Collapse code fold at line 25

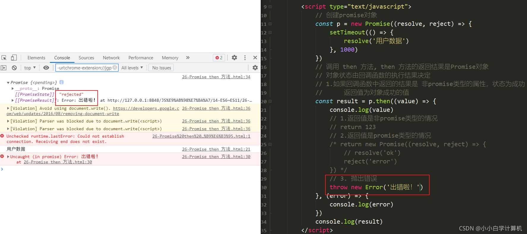coord(270,144)
